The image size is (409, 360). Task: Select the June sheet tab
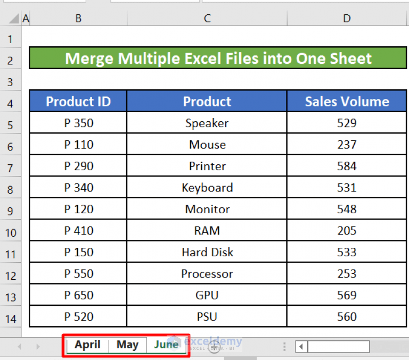166,345
